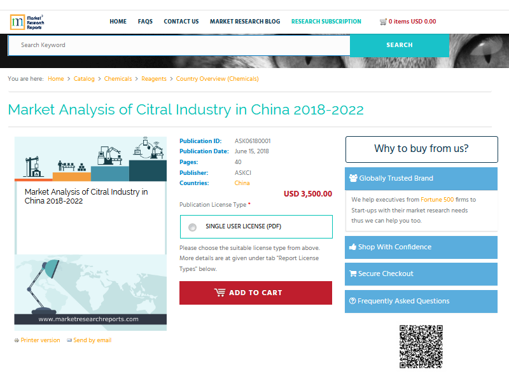Select the publisher name ASKCI
Screen dimensions: 509x374
point(243,173)
